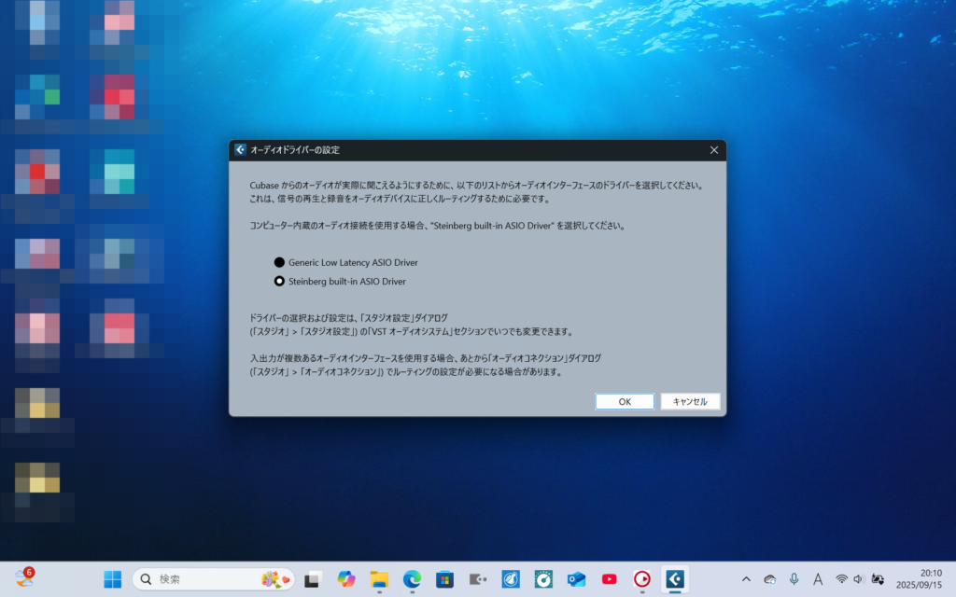This screenshot has width=956, height=597.
Task: Click the Cubase logo in the dialog title bar
Action: click(240, 149)
